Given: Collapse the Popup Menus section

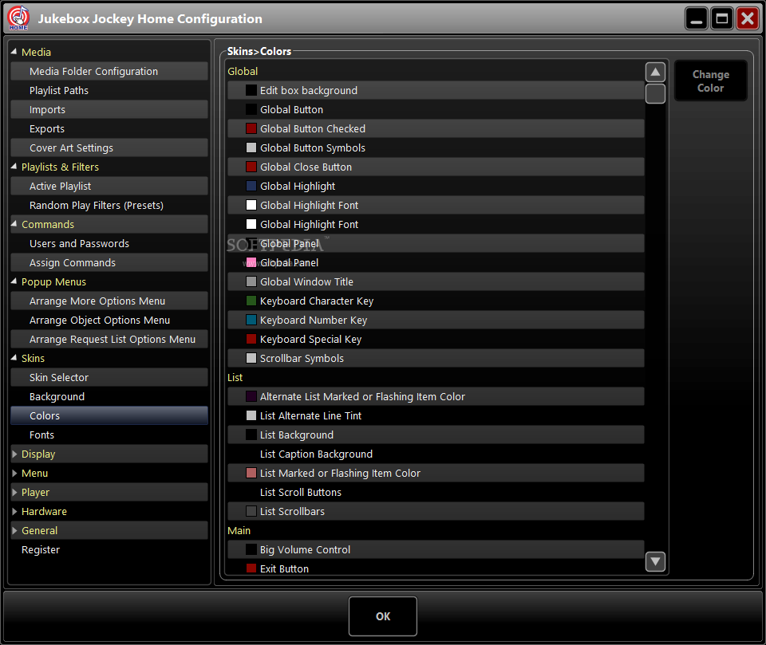Looking at the screenshot, I should [14, 281].
